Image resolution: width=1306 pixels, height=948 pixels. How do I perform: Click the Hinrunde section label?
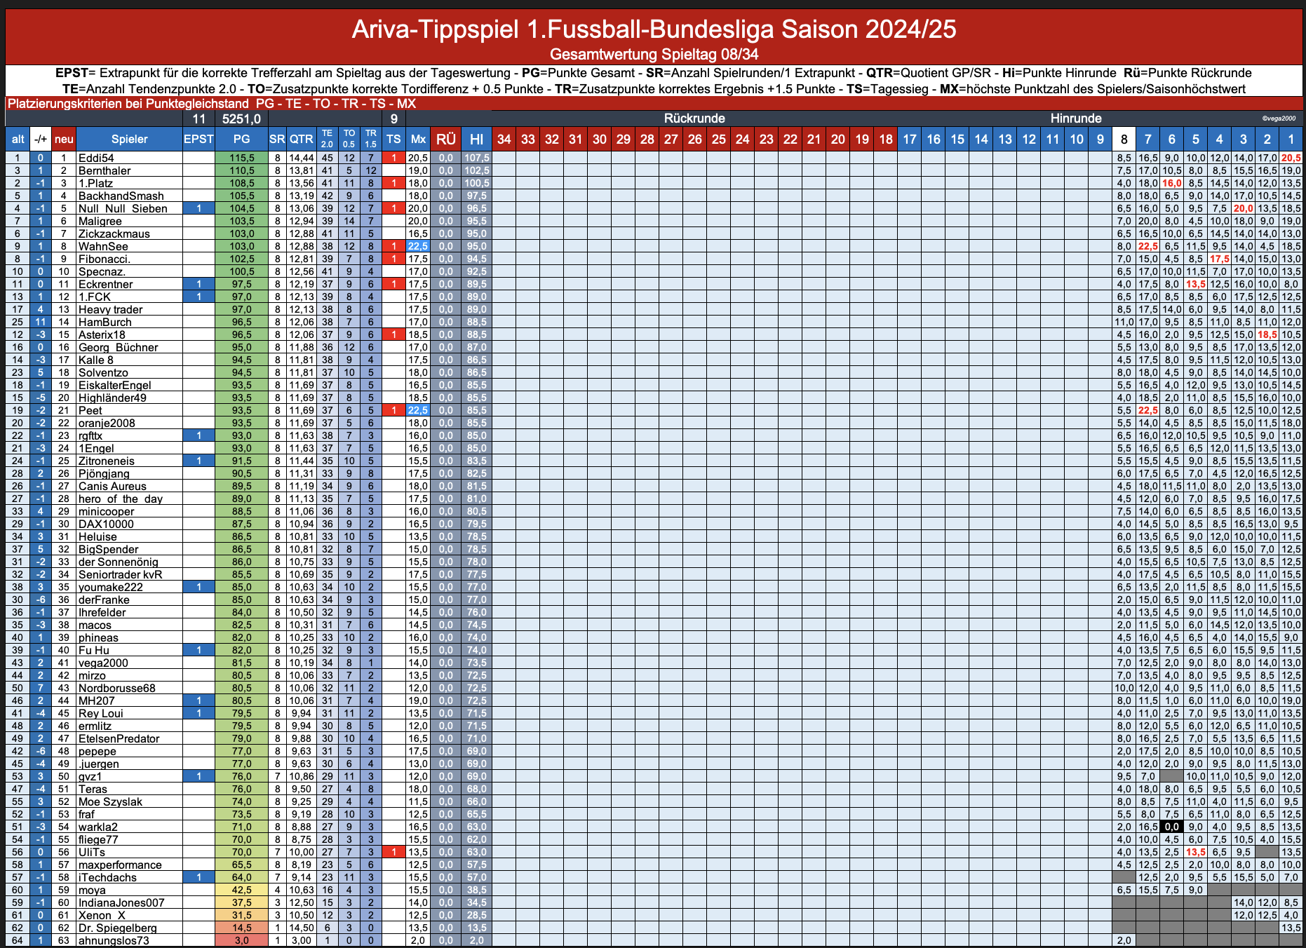coord(1076,118)
